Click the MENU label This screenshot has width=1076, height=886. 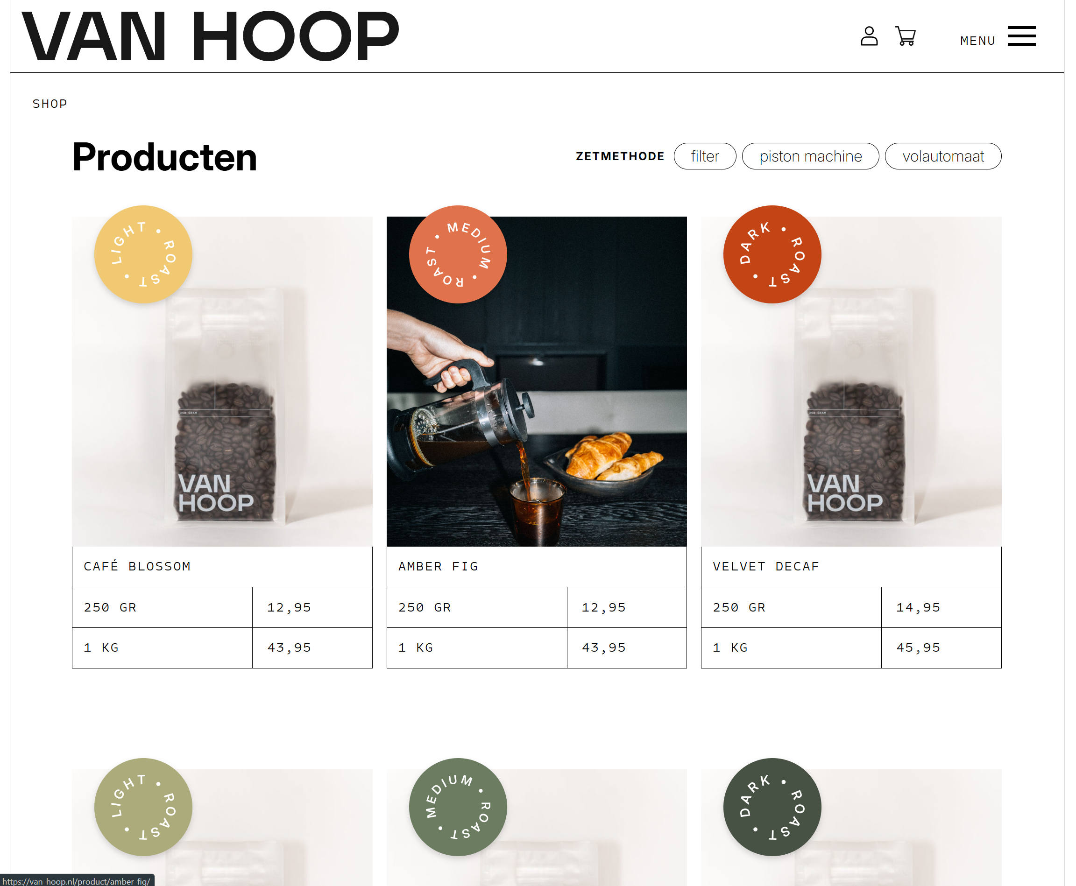tap(977, 41)
